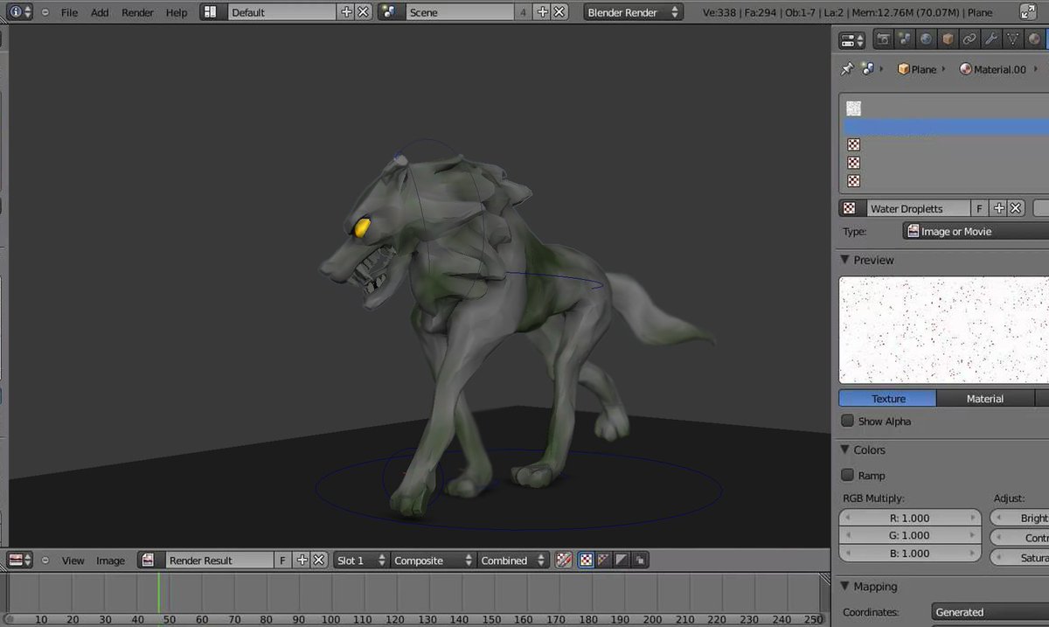The height and width of the screenshot is (627, 1049).
Task: Click Plane in the properties breadcrumb
Action: click(x=924, y=69)
